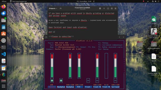
Task: Click the Surround volume bar
Action: [115, 66]
